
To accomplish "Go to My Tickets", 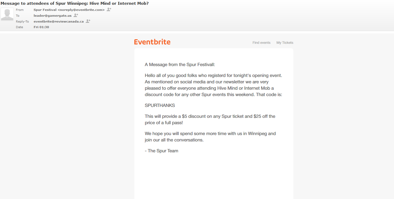I will tap(285, 42).
